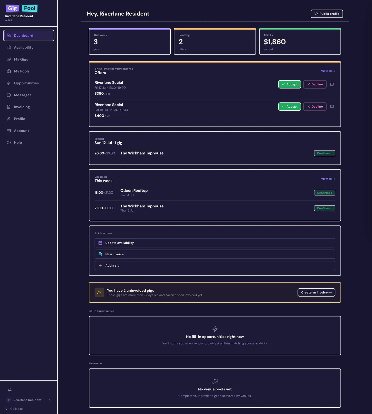View all upcoming gigs this week

click(x=328, y=179)
